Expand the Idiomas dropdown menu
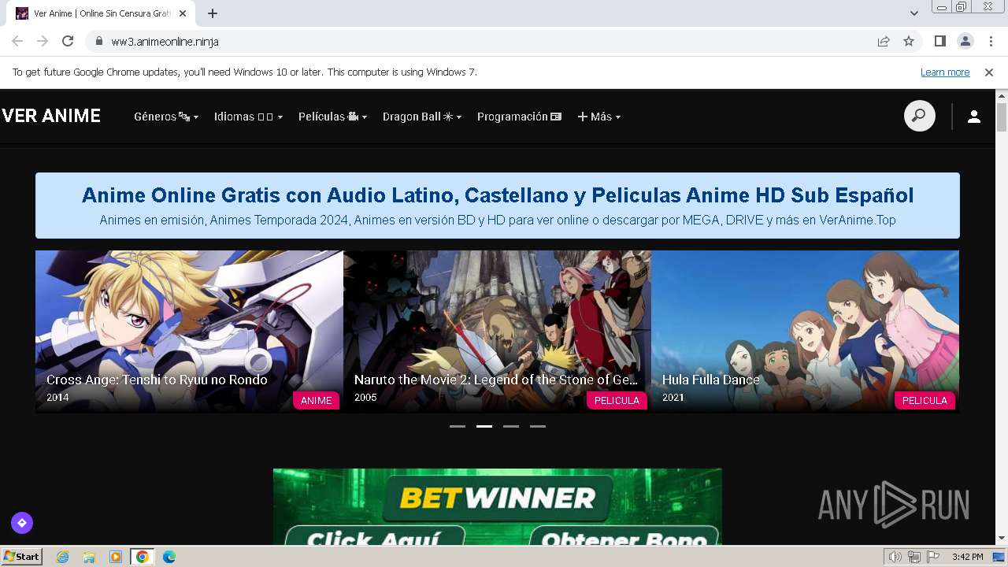The image size is (1008, 567). point(248,117)
